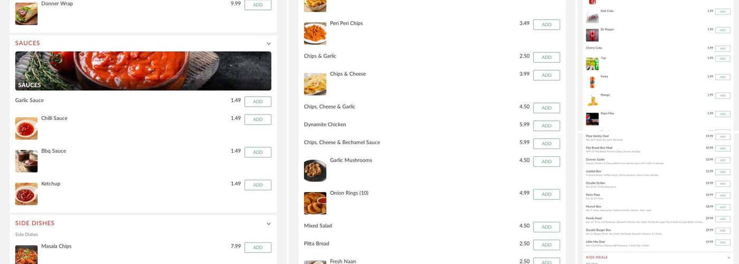Click the Chips & Cheese thumbnail
Image resolution: width=739 pixels, height=264 pixels.
[315, 84]
